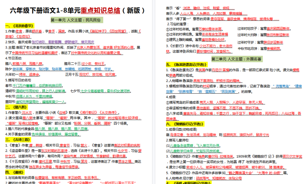The width and height of the screenshot is (307, 184).
Task: Click the green header '第二单元 人文主题：外国名著'
Action: (236, 59)
